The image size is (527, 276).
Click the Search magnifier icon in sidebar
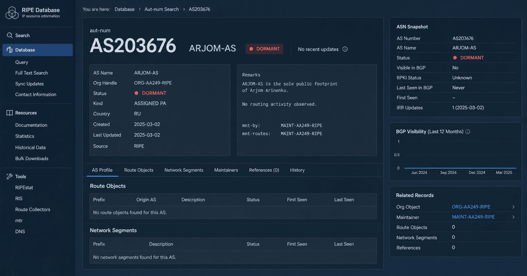pyautogui.click(x=10, y=36)
